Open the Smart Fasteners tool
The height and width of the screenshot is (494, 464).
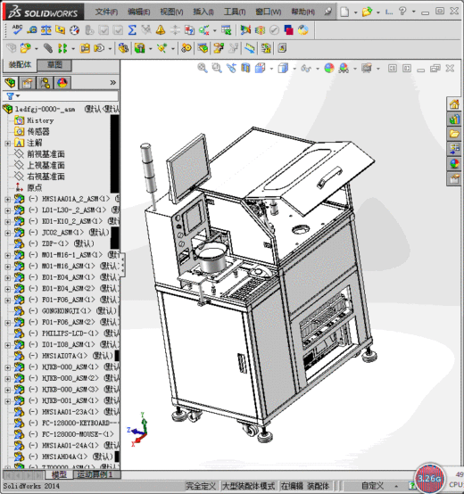(x=85, y=48)
